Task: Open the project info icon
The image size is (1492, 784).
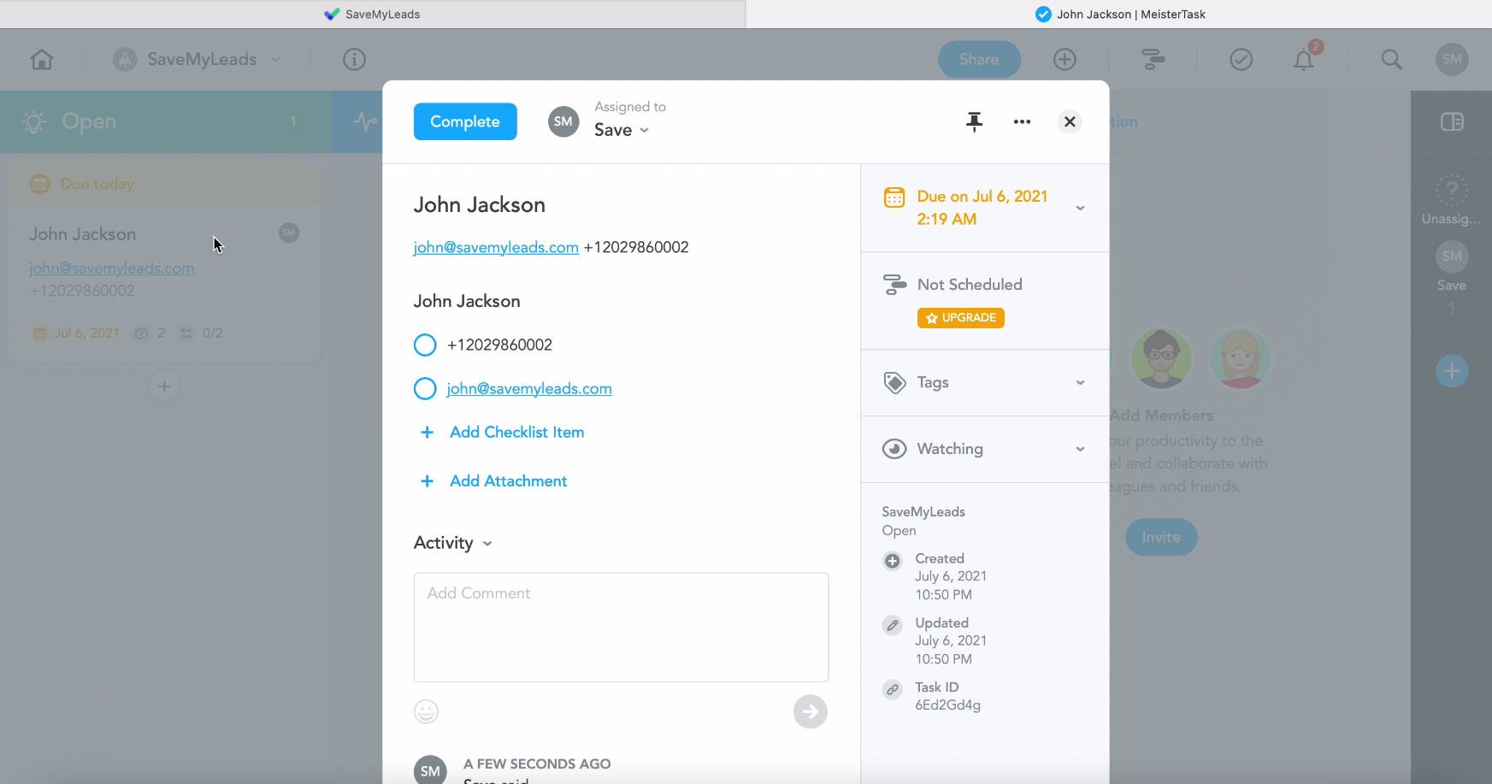Action: click(354, 59)
